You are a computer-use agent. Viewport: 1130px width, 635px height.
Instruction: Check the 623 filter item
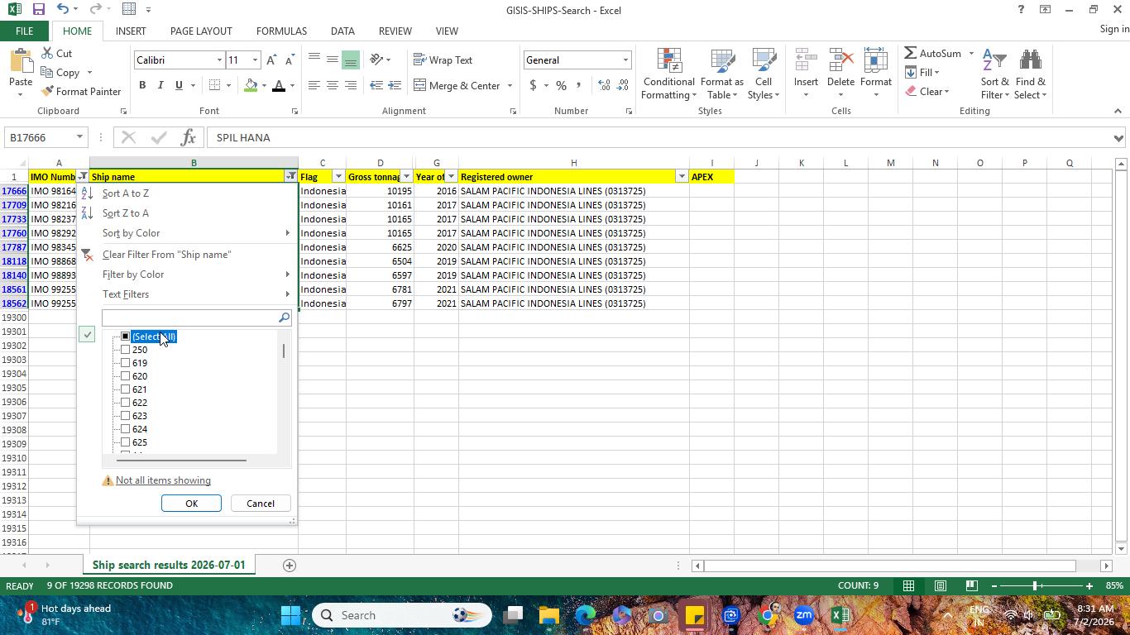point(125,416)
